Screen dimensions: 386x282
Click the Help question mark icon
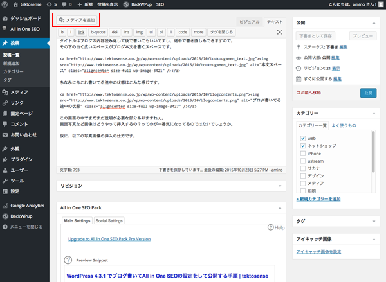[x=271, y=227]
